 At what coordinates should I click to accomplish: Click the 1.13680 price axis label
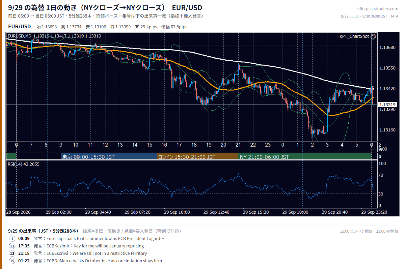(x=387, y=48)
